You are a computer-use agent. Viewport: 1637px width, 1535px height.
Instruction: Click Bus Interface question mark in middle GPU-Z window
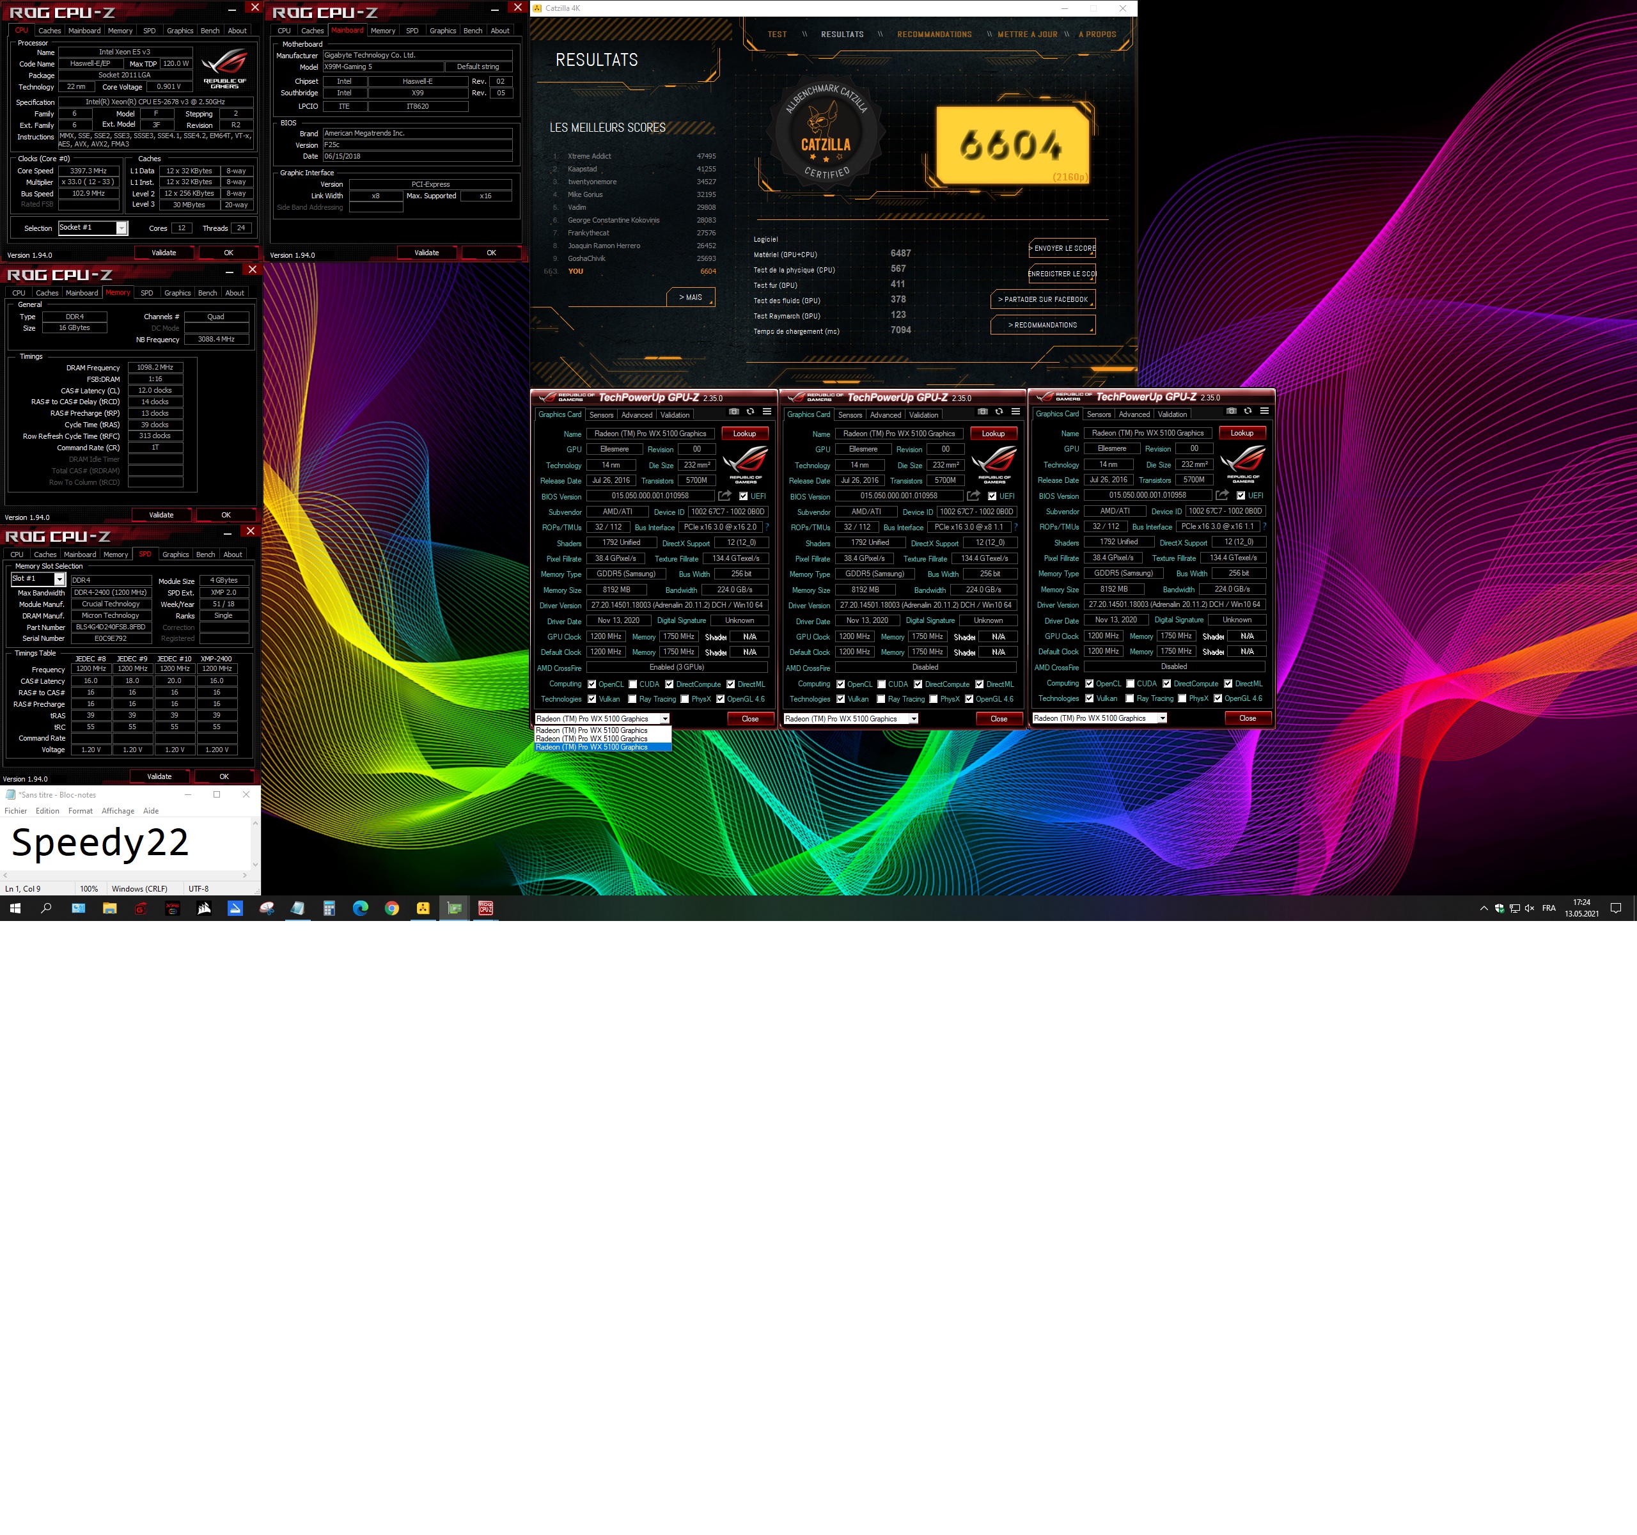[1015, 527]
